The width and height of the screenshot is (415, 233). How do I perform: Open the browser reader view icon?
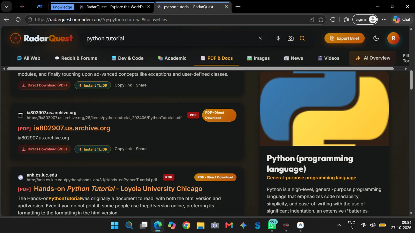(312, 19)
